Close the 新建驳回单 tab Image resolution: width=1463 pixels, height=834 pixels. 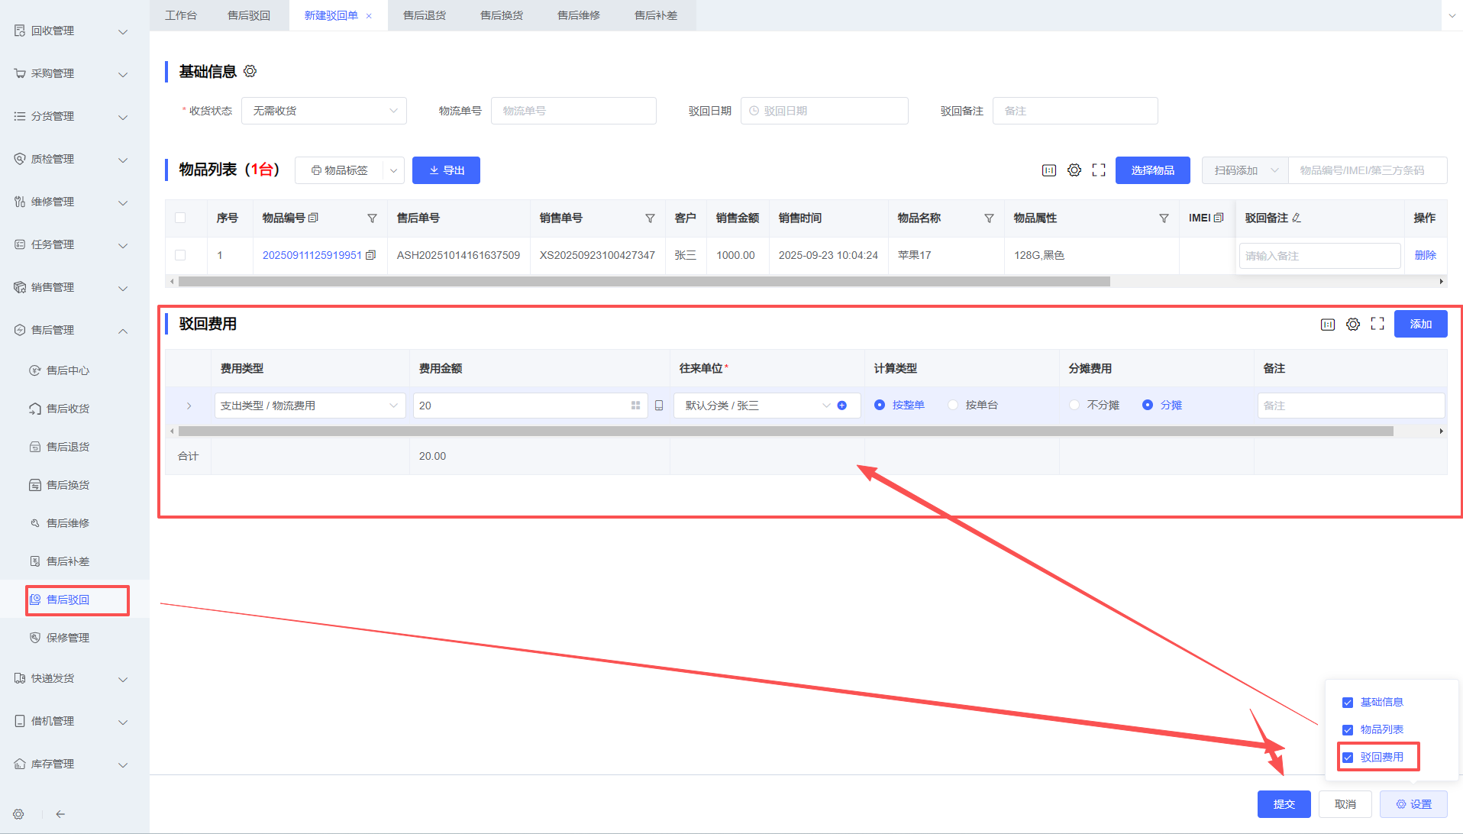pyautogui.click(x=369, y=16)
